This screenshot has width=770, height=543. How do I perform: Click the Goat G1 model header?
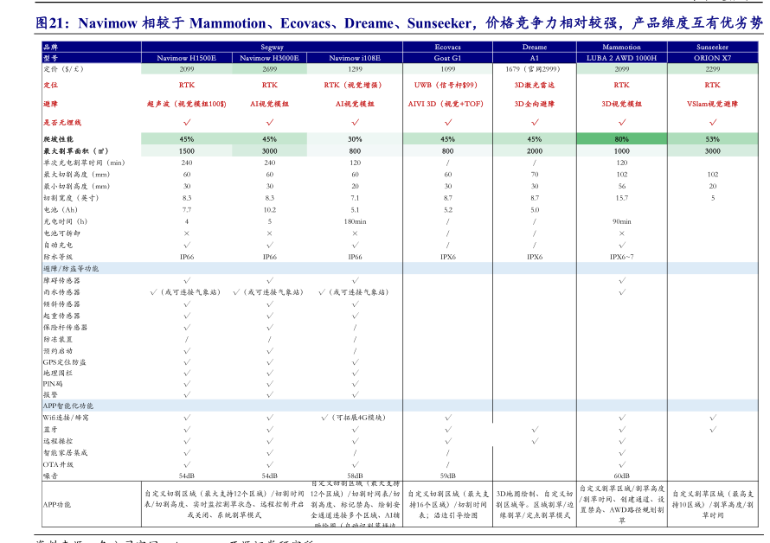click(447, 58)
